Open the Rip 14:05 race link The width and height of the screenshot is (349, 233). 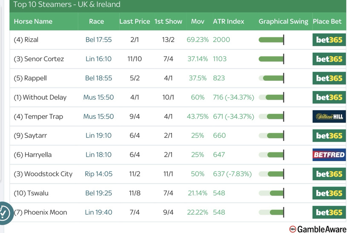(98, 174)
